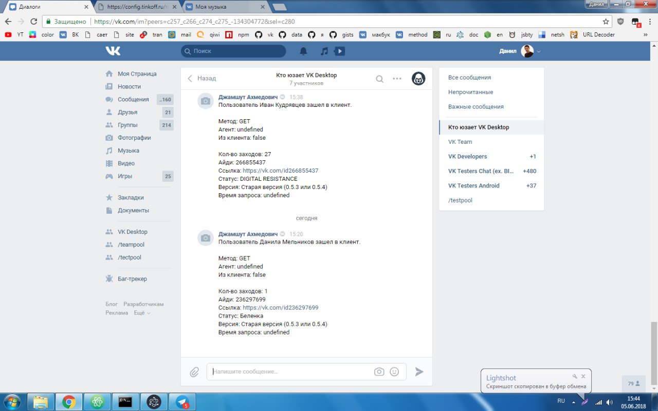Click the camera icon in message field

point(379,371)
